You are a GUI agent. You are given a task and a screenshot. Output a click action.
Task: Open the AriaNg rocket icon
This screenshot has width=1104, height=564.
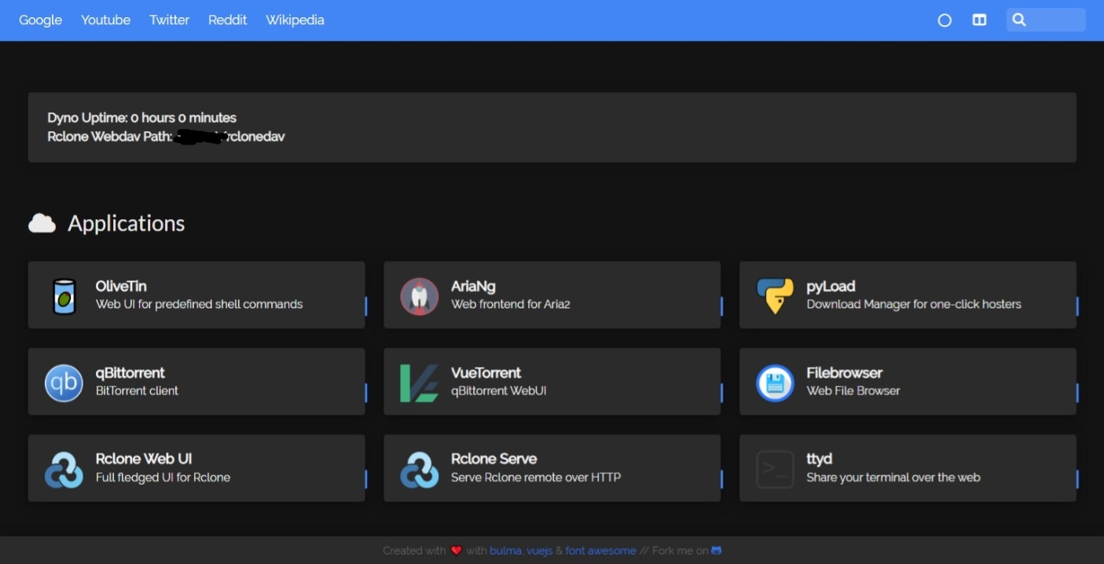point(420,297)
